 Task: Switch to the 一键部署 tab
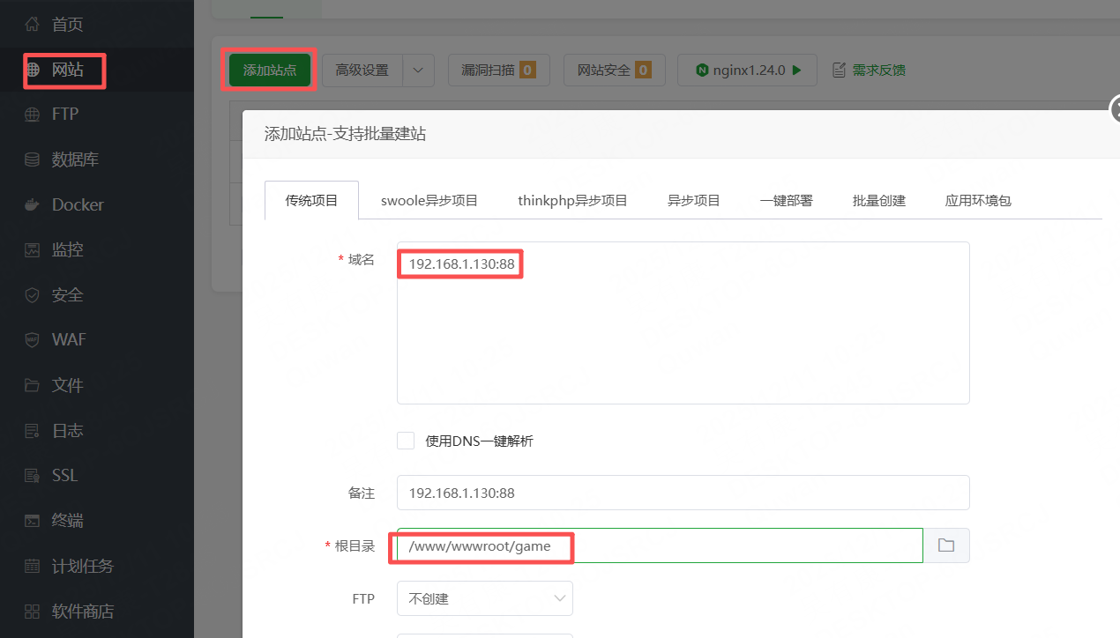point(786,200)
